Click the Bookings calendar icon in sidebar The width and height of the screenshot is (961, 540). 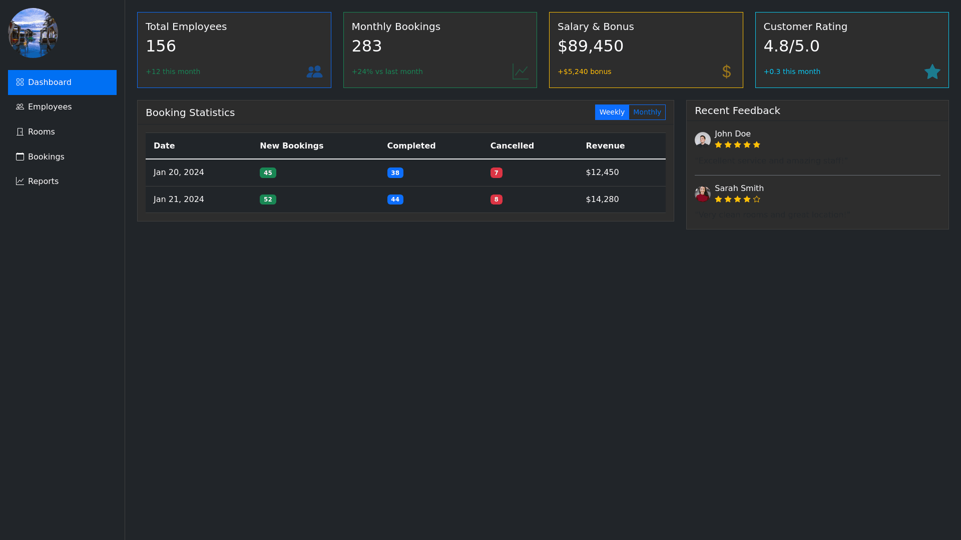click(20, 156)
